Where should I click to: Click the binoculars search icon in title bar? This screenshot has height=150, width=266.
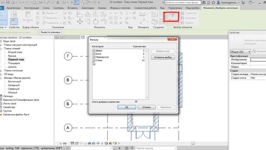coord(204,2)
